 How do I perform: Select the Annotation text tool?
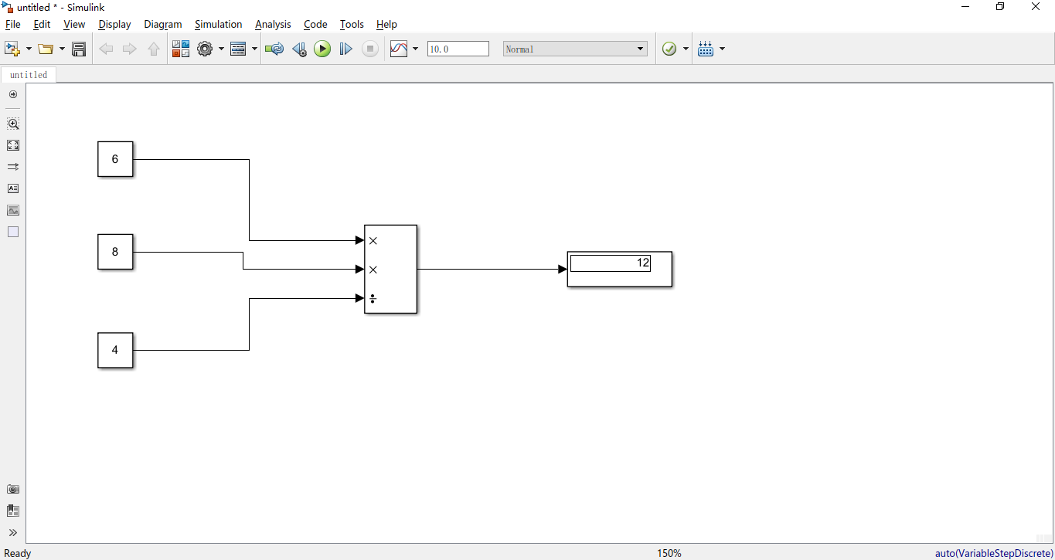13,188
